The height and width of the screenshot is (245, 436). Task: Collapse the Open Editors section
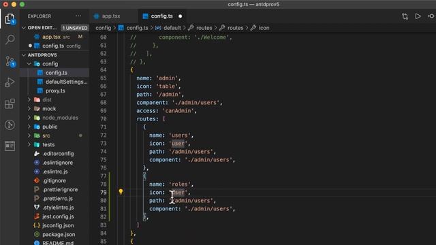24,28
